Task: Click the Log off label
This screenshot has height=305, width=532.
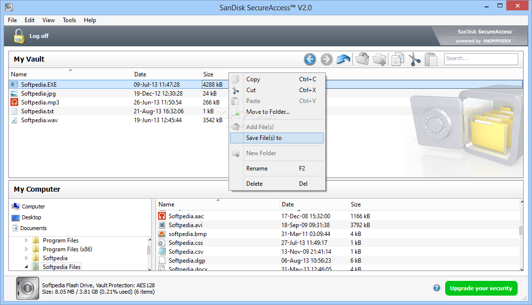Action: pos(39,36)
